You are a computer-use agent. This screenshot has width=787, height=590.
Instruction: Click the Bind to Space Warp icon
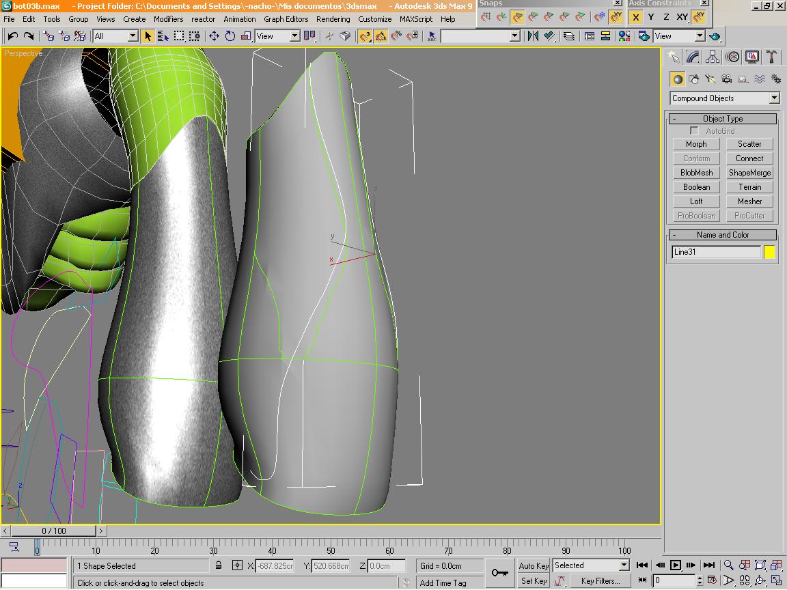[80, 36]
